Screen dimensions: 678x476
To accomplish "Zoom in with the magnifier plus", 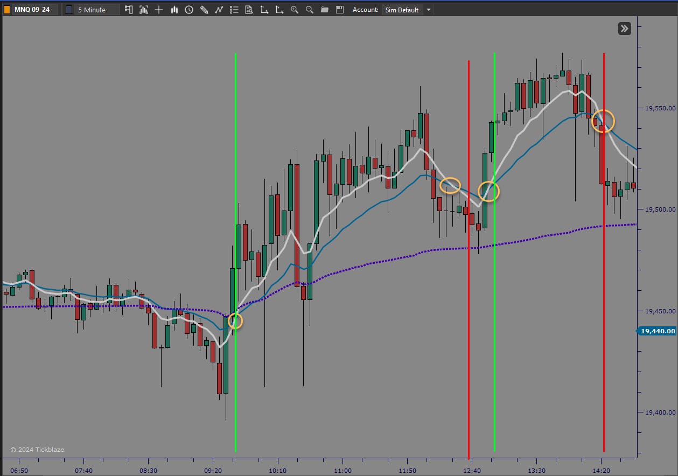I will pyautogui.click(x=294, y=10).
